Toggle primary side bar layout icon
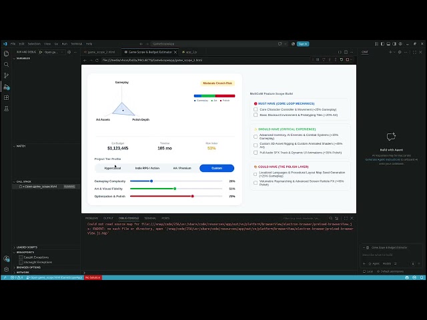Screen dimensions: 427x320 [382, 44]
